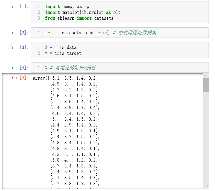Click line 'import matplotlib.pyplot as plt'
The image size is (215, 191).
[83, 12]
